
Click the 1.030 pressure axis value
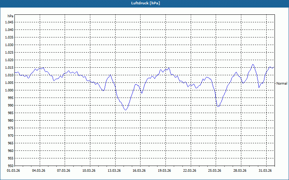pyautogui.click(x=9, y=45)
